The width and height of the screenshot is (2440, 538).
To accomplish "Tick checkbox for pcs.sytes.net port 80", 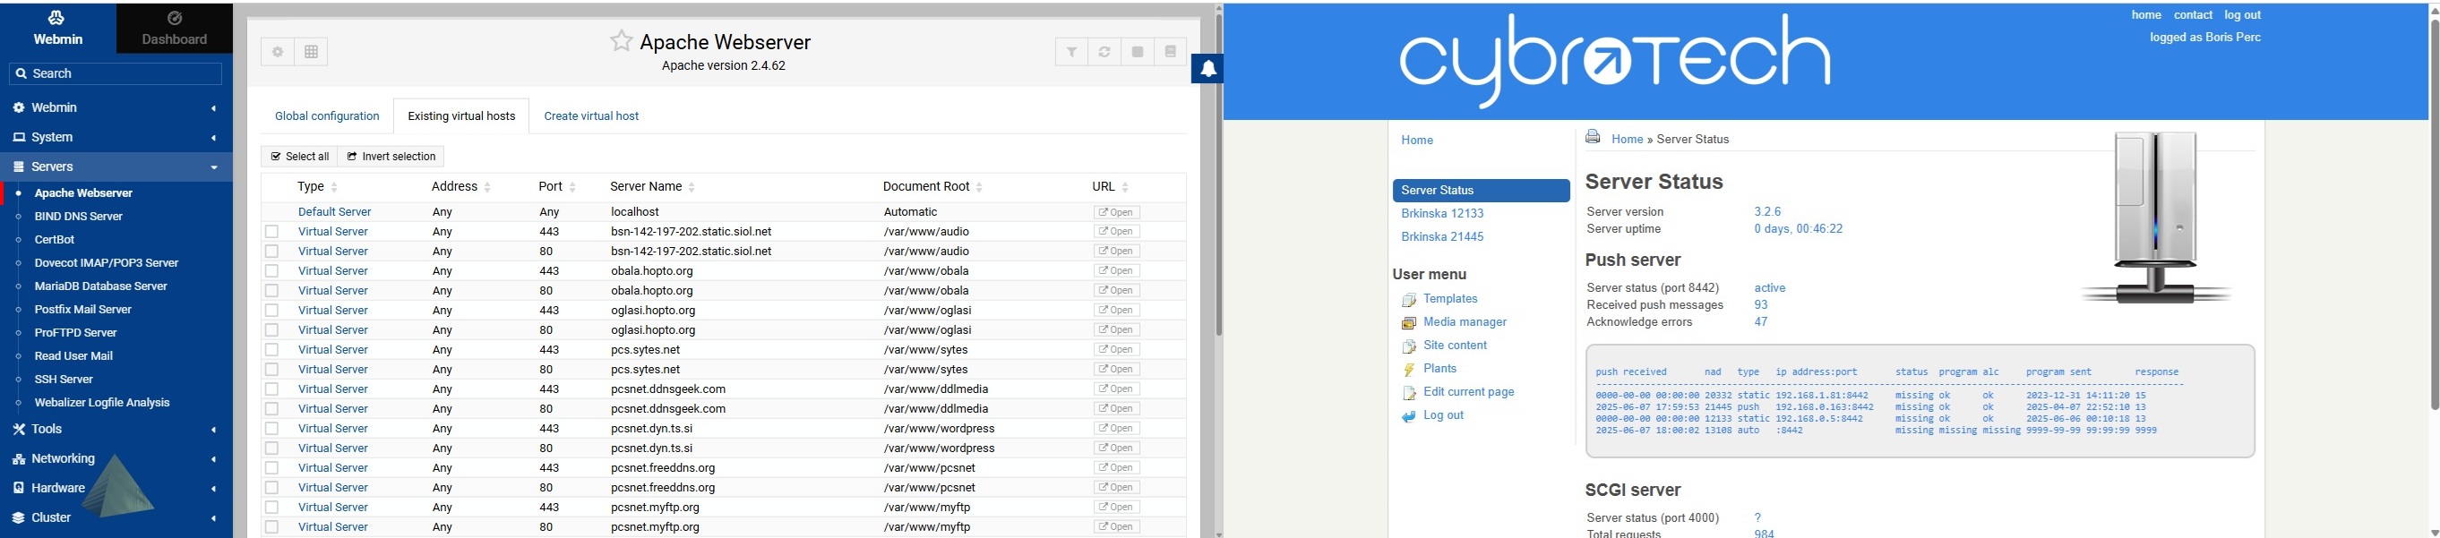I will click(271, 370).
